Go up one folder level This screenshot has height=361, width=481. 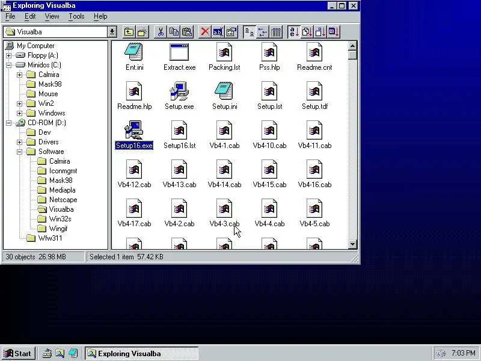tap(129, 32)
